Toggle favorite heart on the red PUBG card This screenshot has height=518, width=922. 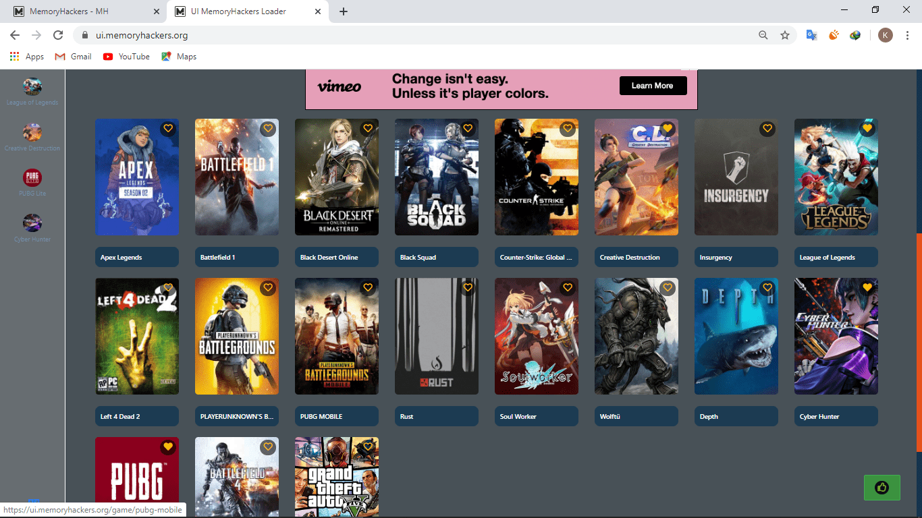pyautogui.click(x=168, y=447)
